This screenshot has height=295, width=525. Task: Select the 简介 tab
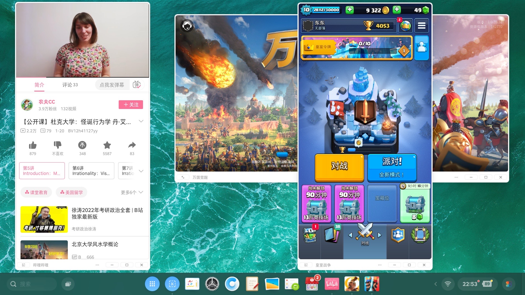pyautogui.click(x=39, y=85)
